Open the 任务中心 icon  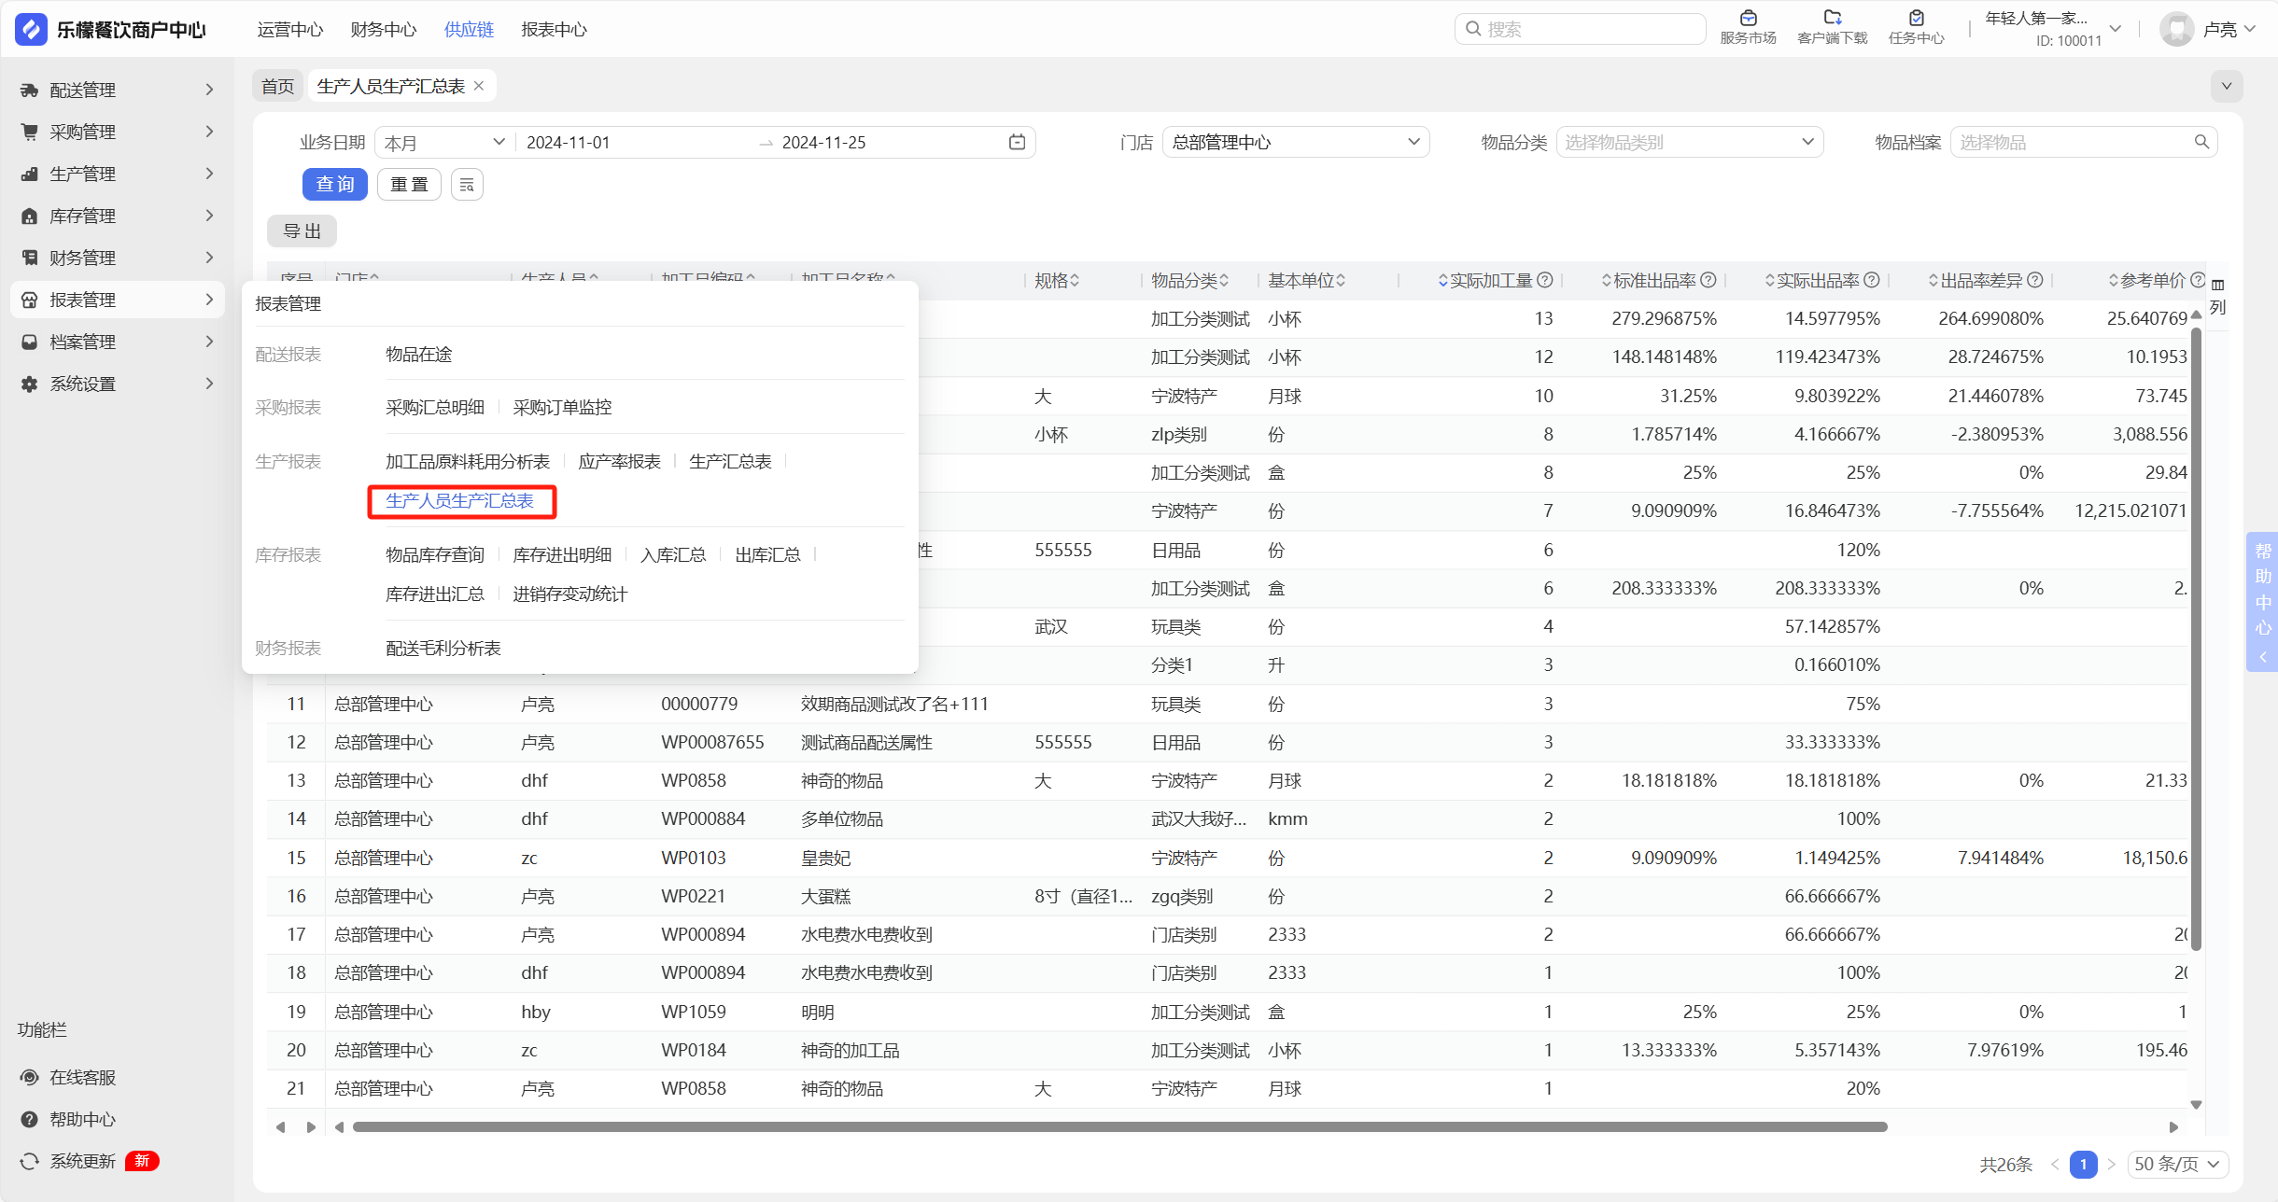[x=1916, y=19]
